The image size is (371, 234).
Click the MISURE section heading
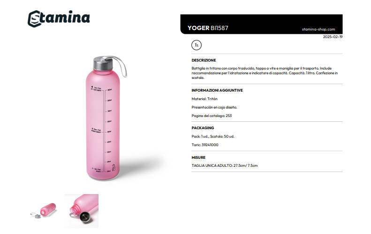pos(198,157)
